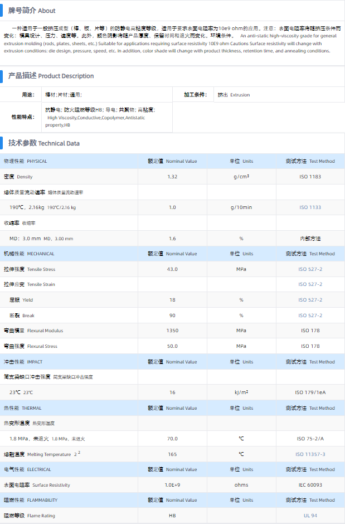The height and width of the screenshot is (524, 345).
Task: Click the Melting Temperature footnote superscript
Action: tap(79, 453)
